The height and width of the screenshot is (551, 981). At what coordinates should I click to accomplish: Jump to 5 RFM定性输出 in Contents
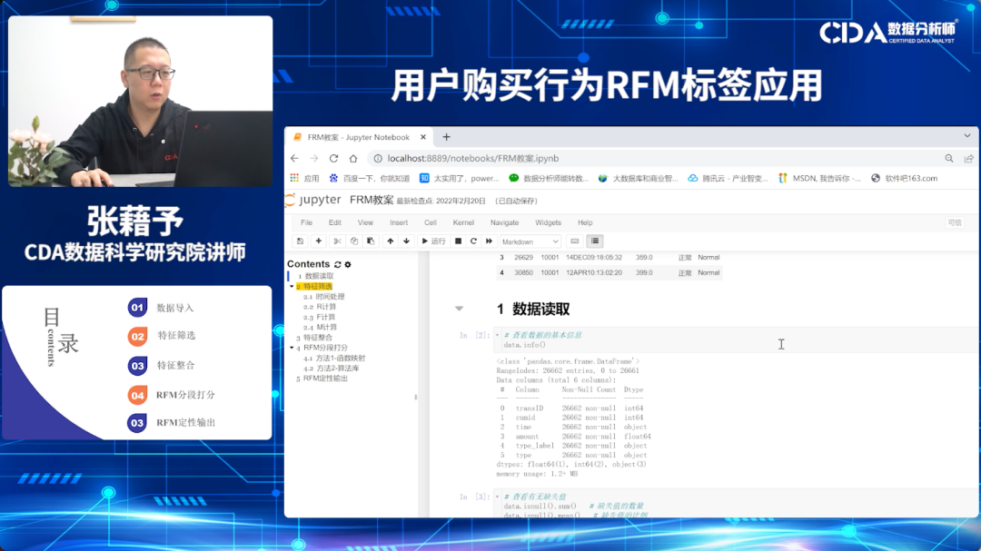[x=322, y=379]
